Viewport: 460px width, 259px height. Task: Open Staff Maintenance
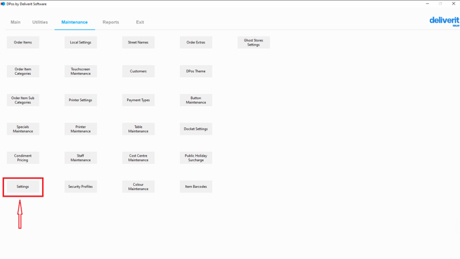(x=81, y=158)
